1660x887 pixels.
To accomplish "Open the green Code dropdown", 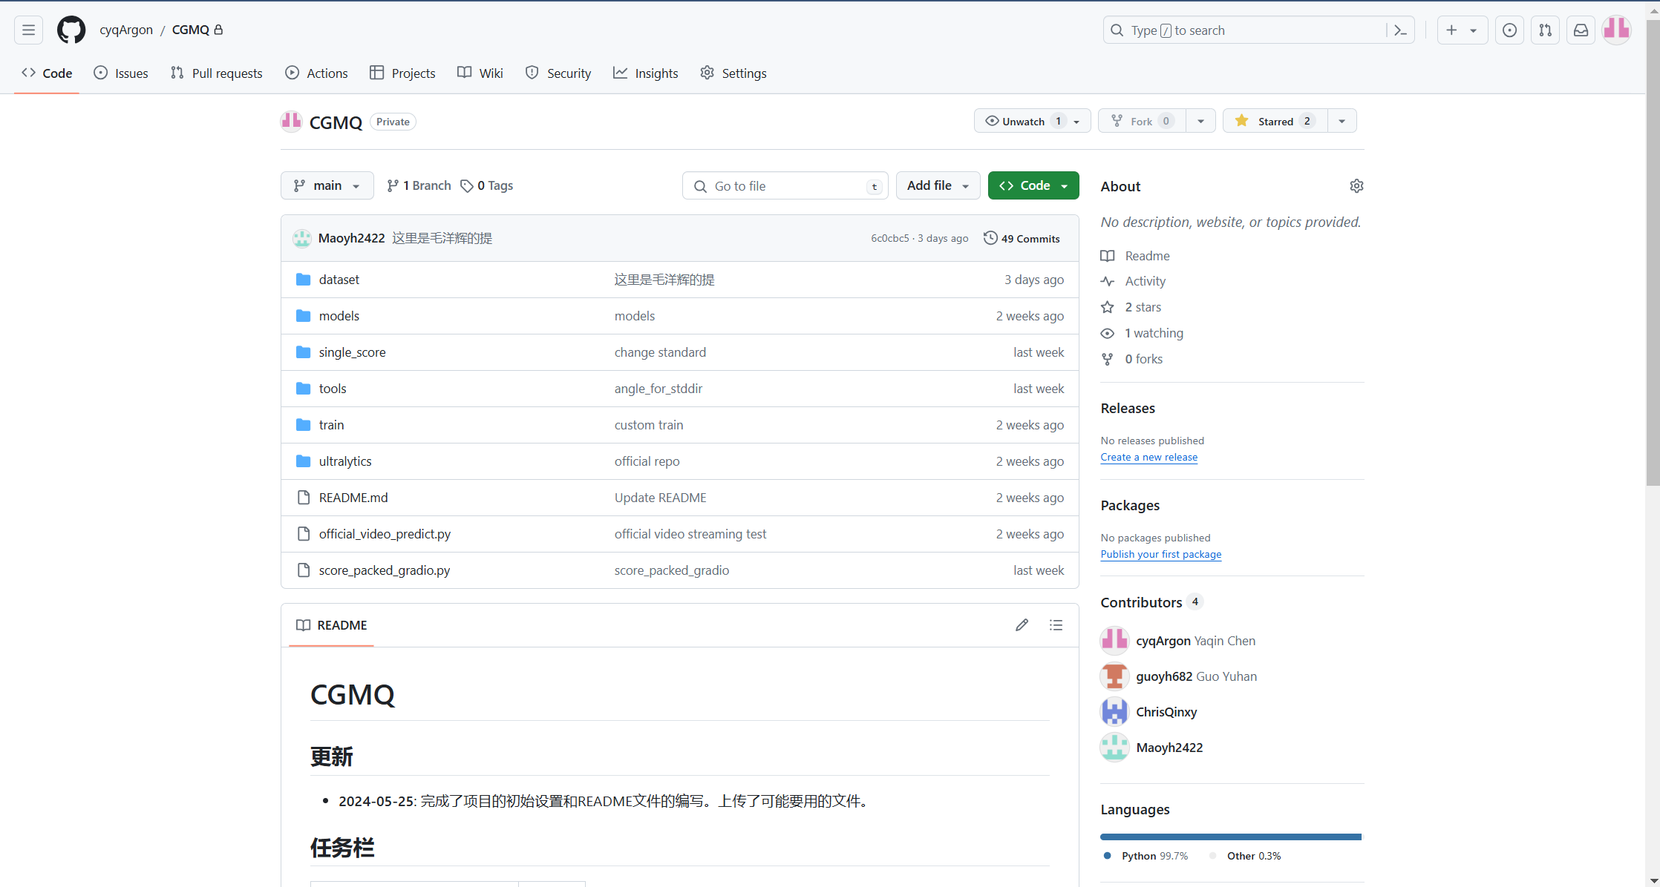I will point(1033,185).
